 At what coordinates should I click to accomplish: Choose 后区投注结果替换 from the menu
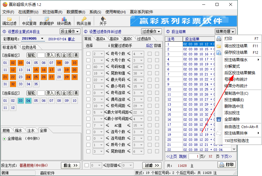[x=240, y=73]
